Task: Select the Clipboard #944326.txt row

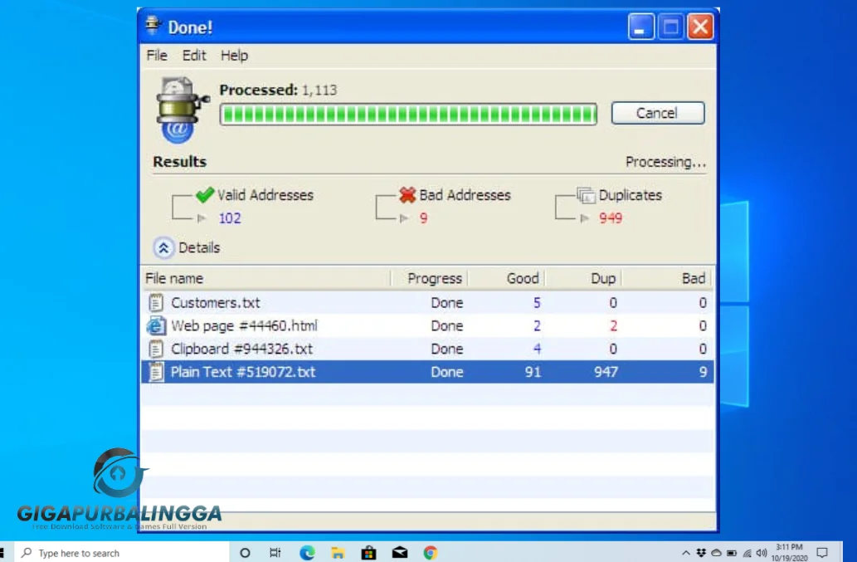Action: tap(427, 349)
